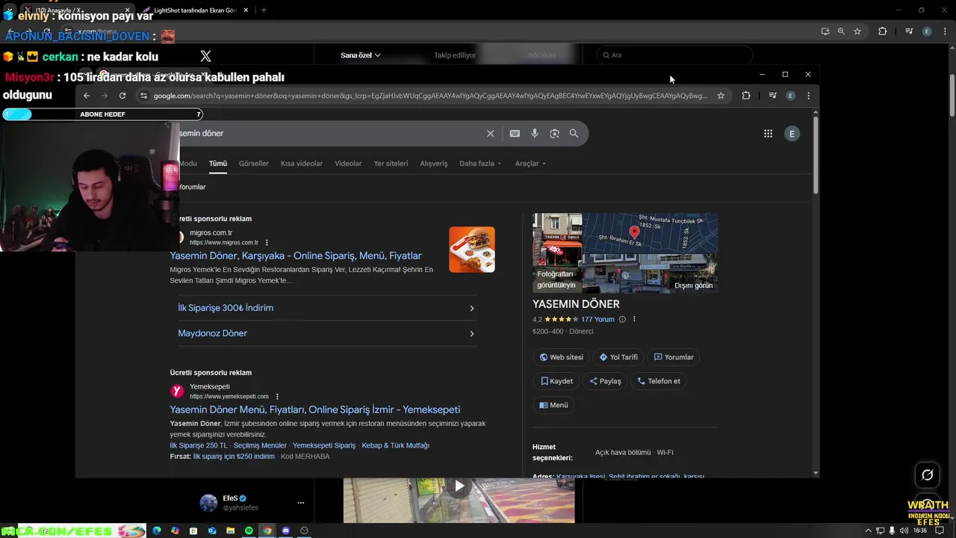Image resolution: width=956 pixels, height=538 pixels.
Task: Open Google account avatar E on search page
Action: pos(792,134)
